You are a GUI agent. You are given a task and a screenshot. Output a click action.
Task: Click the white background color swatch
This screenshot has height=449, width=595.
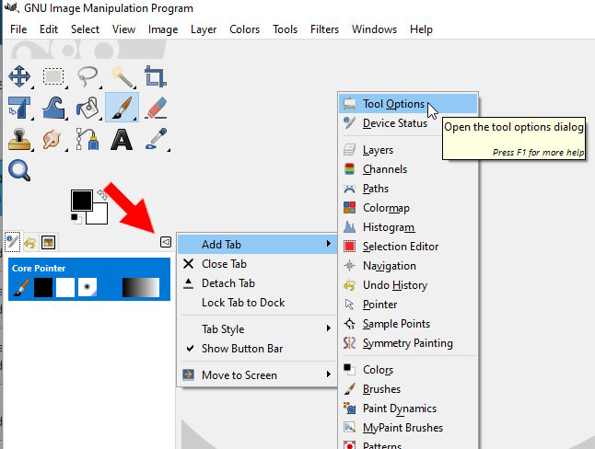pos(100,216)
